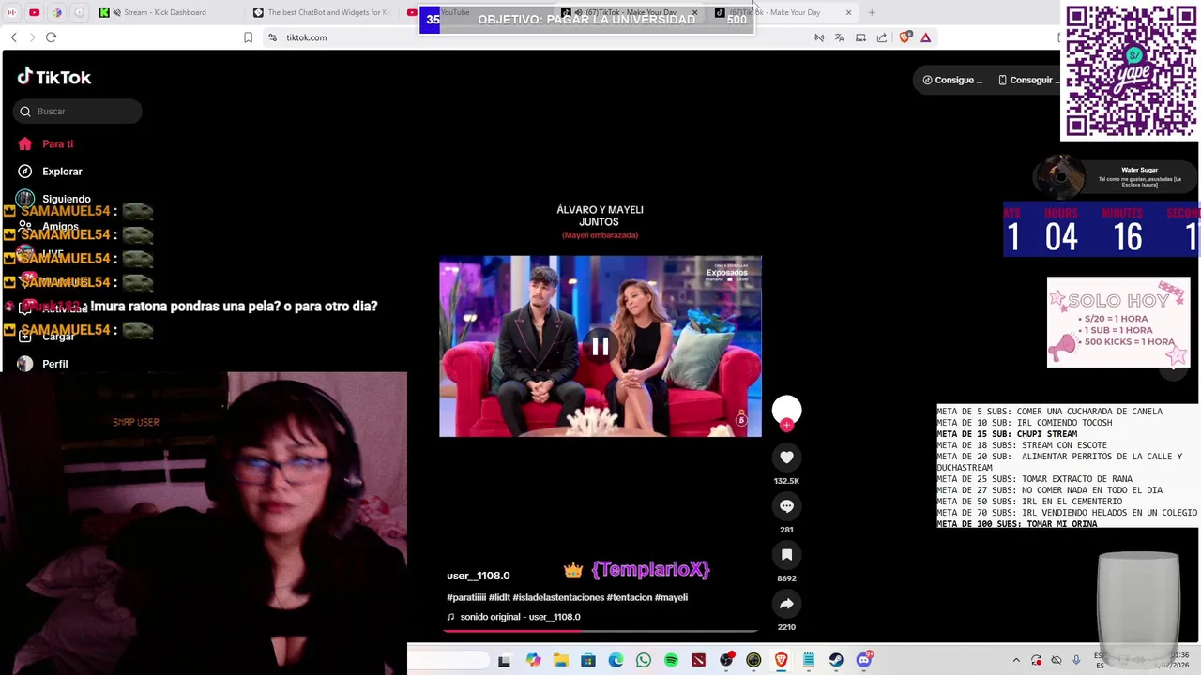Open Notepad from the taskbar

808,660
